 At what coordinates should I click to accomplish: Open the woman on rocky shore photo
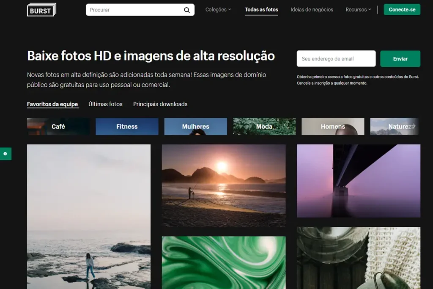point(89,217)
